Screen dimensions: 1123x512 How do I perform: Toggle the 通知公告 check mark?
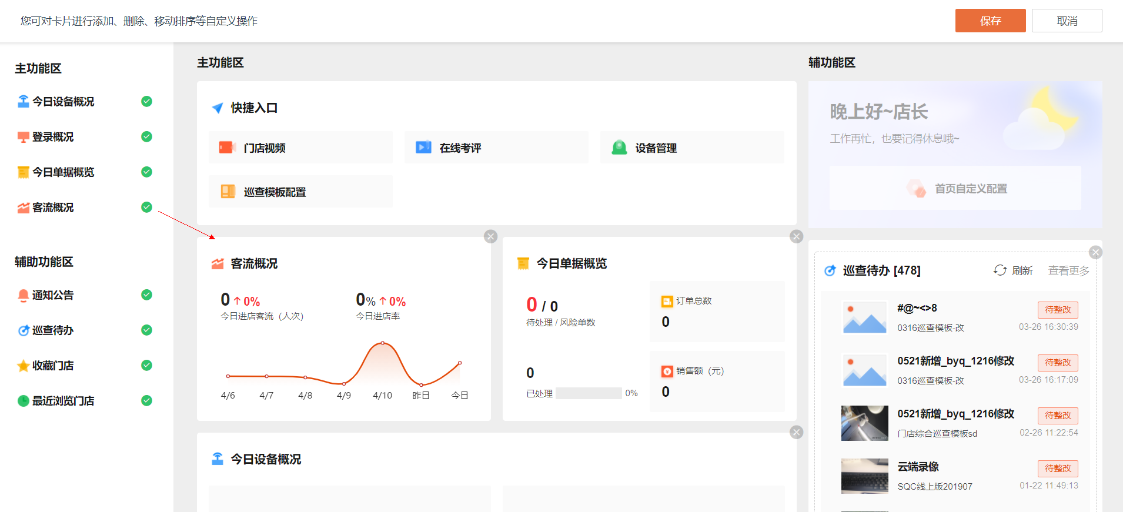[x=147, y=295]
